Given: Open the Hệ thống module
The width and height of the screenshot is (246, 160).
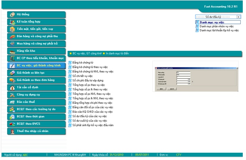Looking at the screenshot, I should click(36, 15).
